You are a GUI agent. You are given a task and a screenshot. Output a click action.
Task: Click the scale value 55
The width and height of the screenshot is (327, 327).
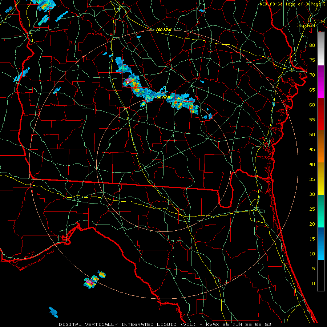(x=312, y=120)
